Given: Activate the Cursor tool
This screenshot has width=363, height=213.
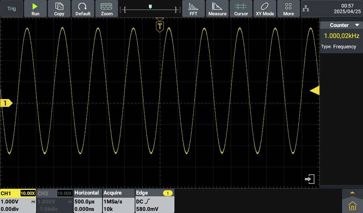Looking at the screenshot, I should coord(241,9).
